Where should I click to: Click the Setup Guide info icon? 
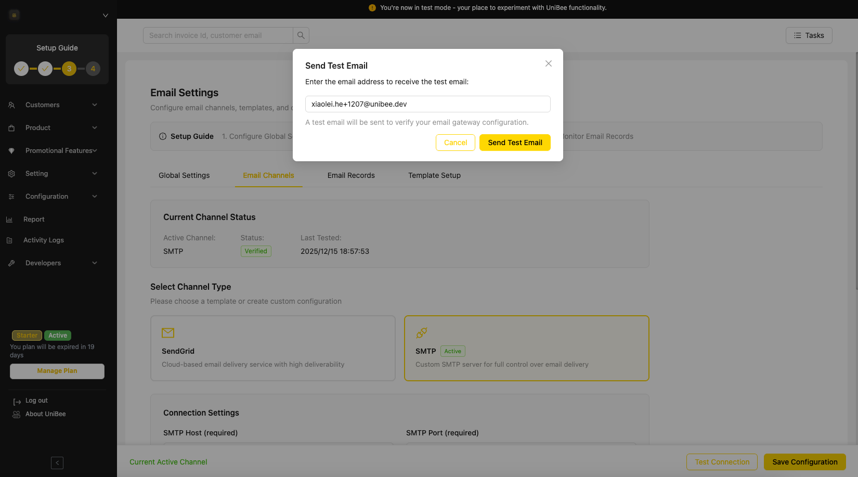tap(163, 136)
